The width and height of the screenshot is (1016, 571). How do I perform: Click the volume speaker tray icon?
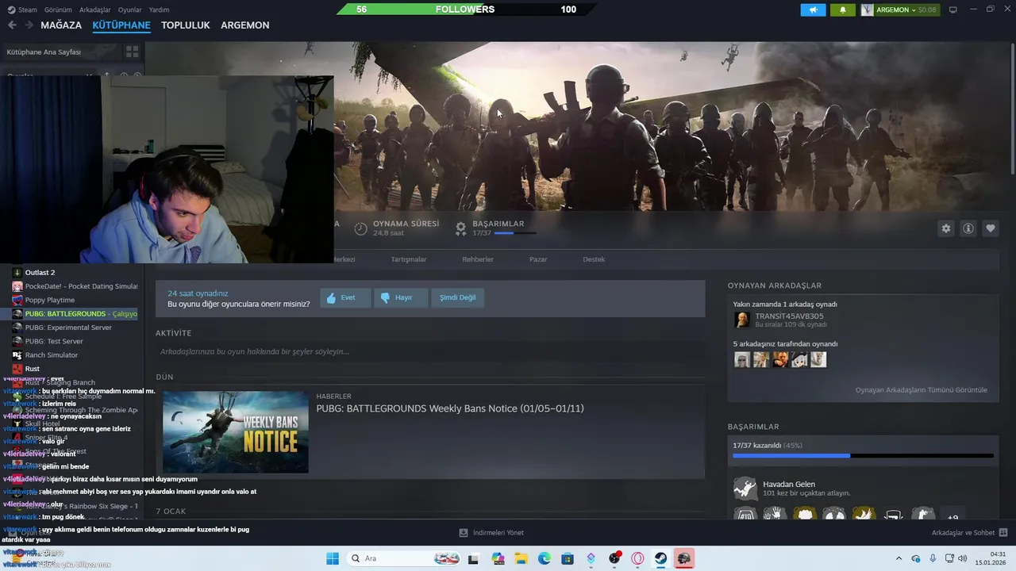click(x=963, y=558)
